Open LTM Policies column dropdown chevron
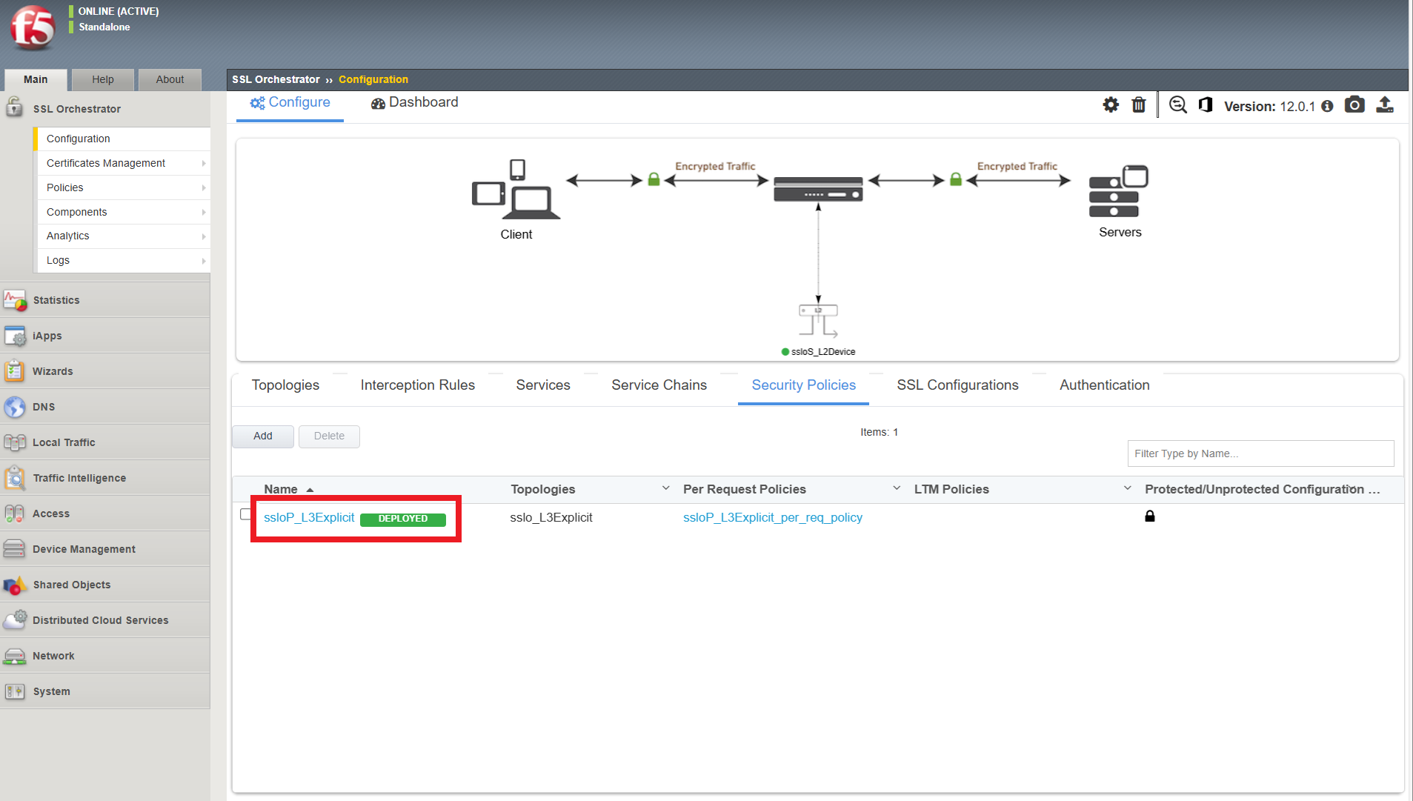Image resolution: width=1413 pixels, height=801 pixels. click(x=1127, y=488)
